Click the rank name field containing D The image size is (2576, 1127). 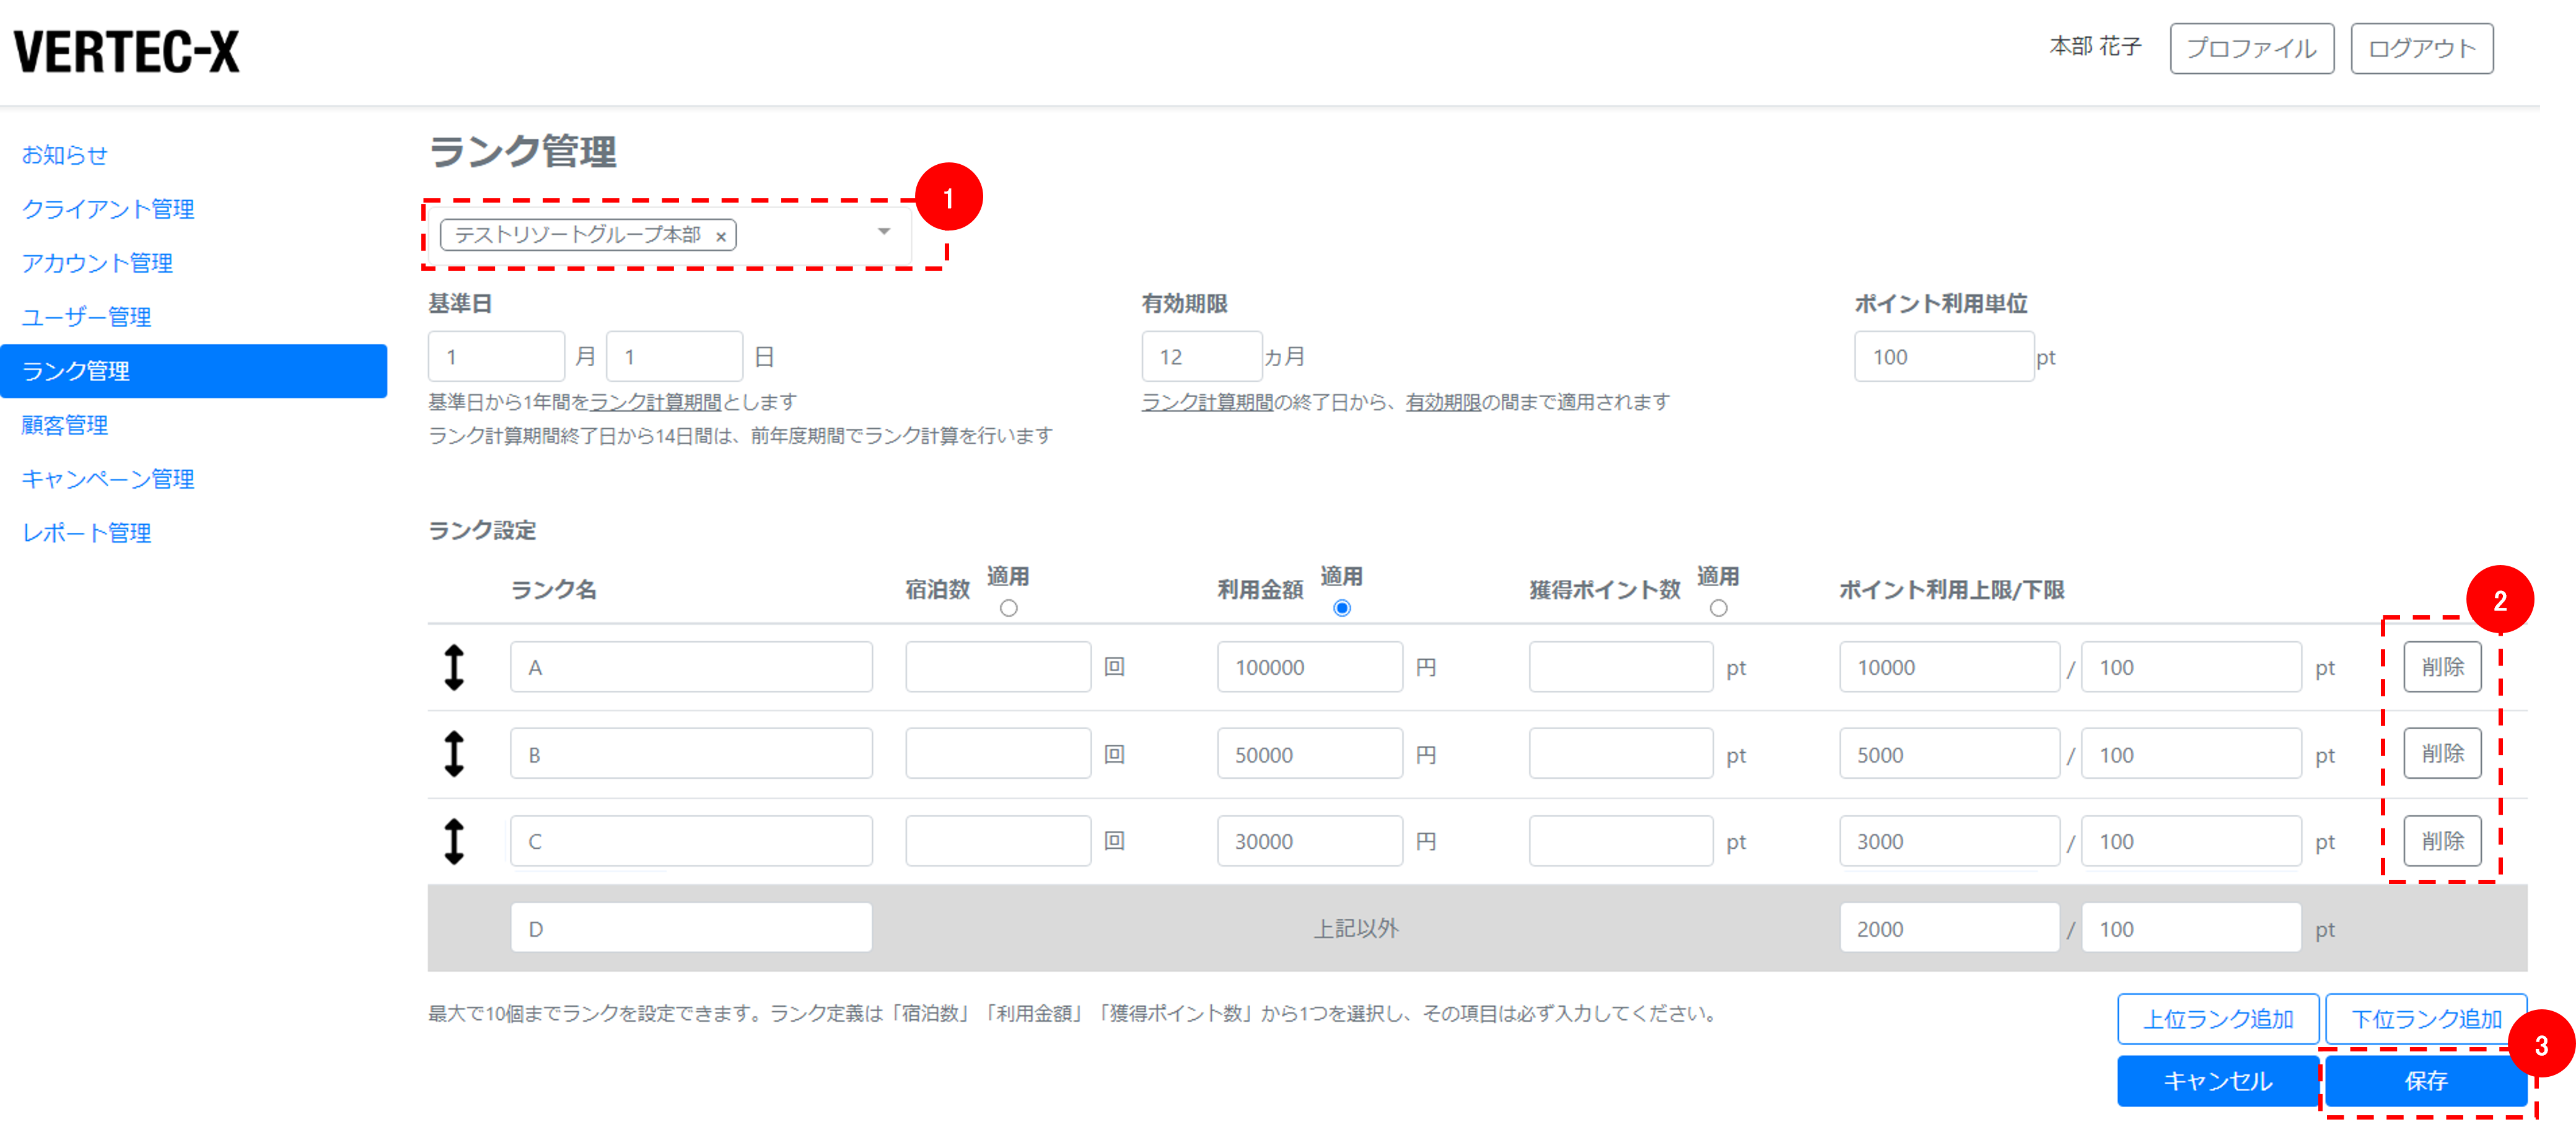click(x=691, y=929)
